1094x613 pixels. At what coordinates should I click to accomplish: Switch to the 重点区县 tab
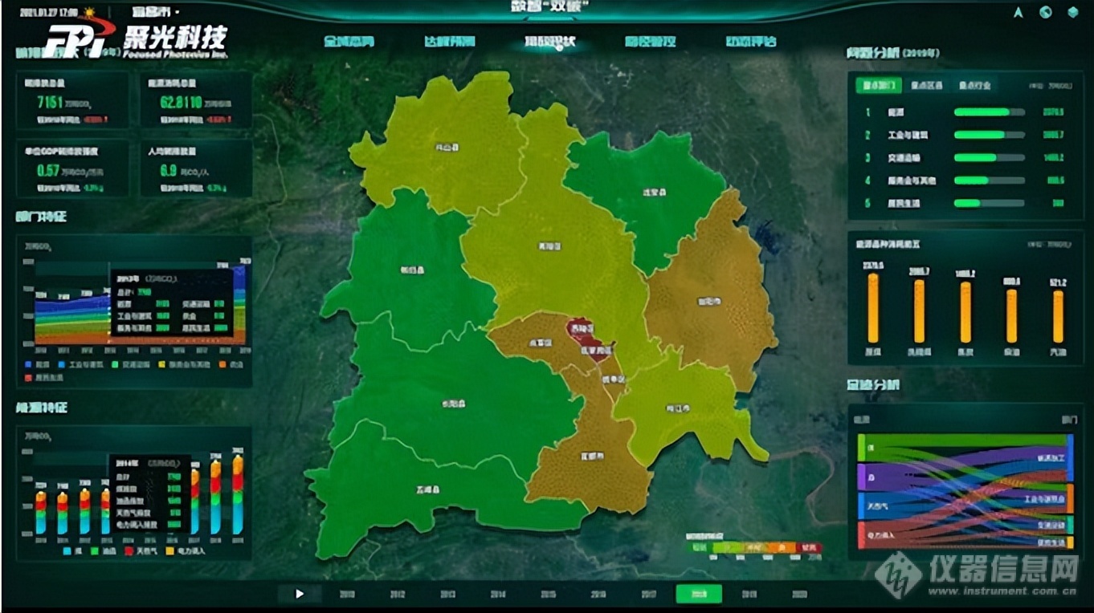[926, 85]
